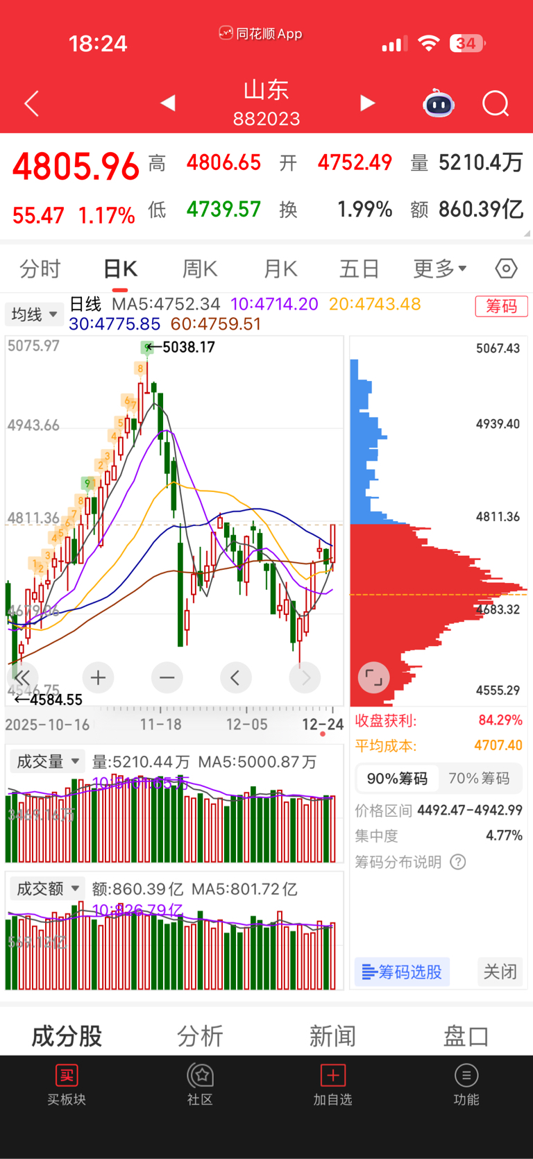
Task: Open the 均线 indicator dropdown
Action: pyautogui.click(x=34, y=314)
